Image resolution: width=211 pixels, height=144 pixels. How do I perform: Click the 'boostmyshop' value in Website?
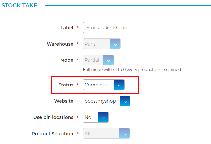100,101
